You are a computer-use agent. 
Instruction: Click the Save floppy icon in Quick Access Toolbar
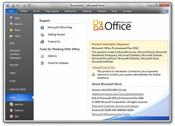click(13, 5)
